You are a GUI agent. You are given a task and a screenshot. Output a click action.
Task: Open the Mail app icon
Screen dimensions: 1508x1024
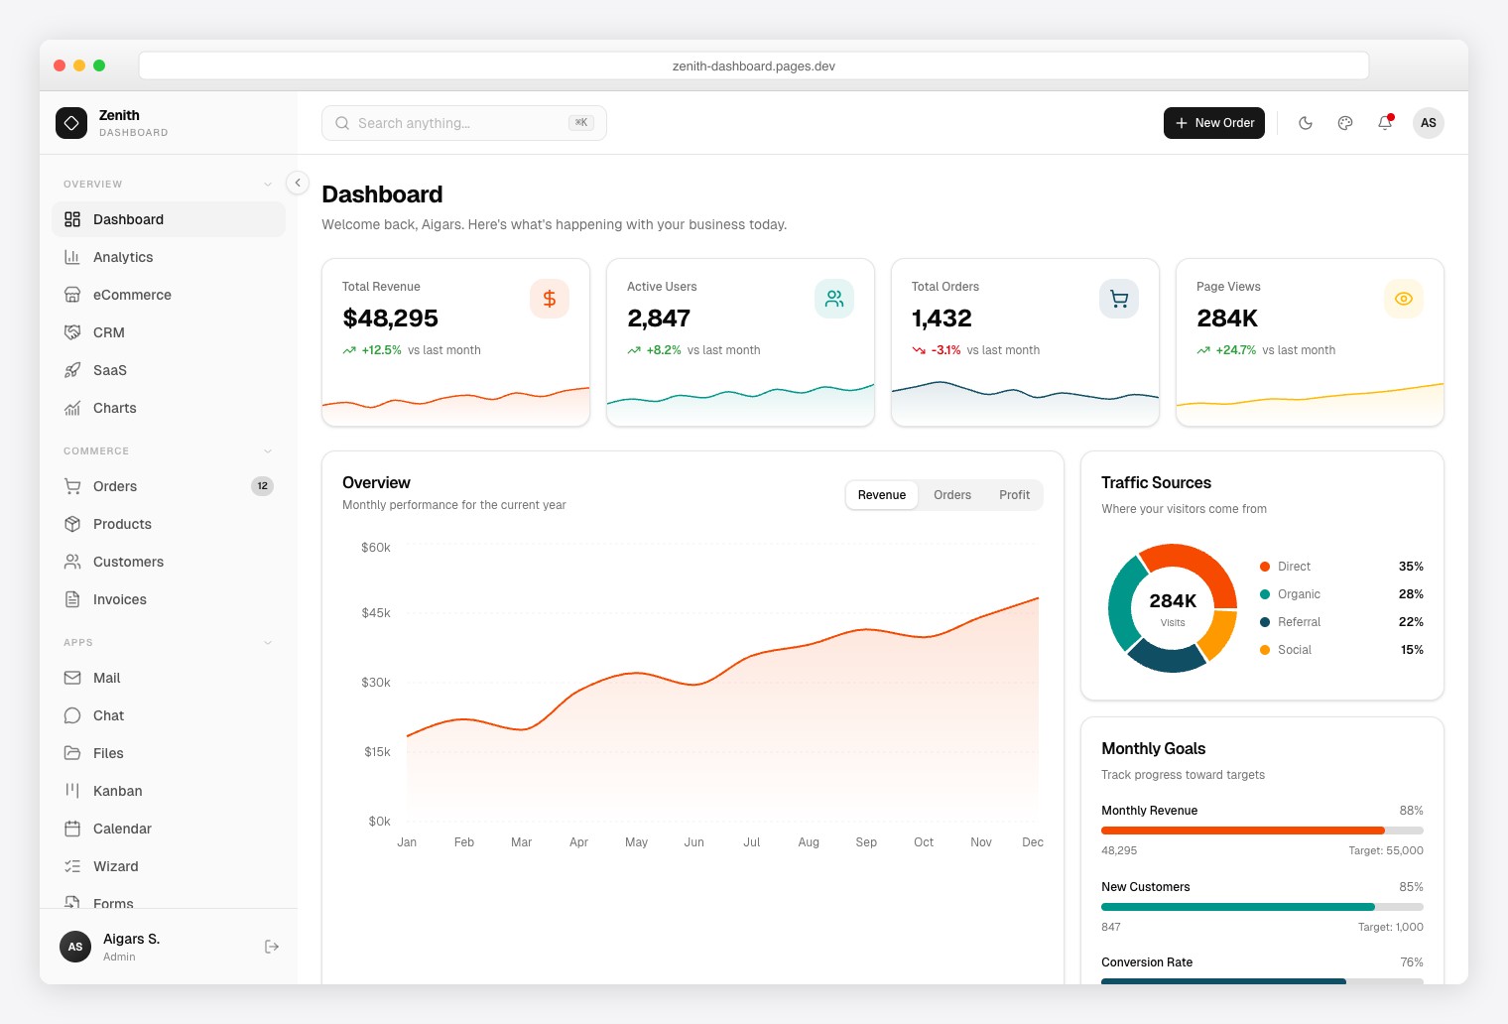pos(73,678)
